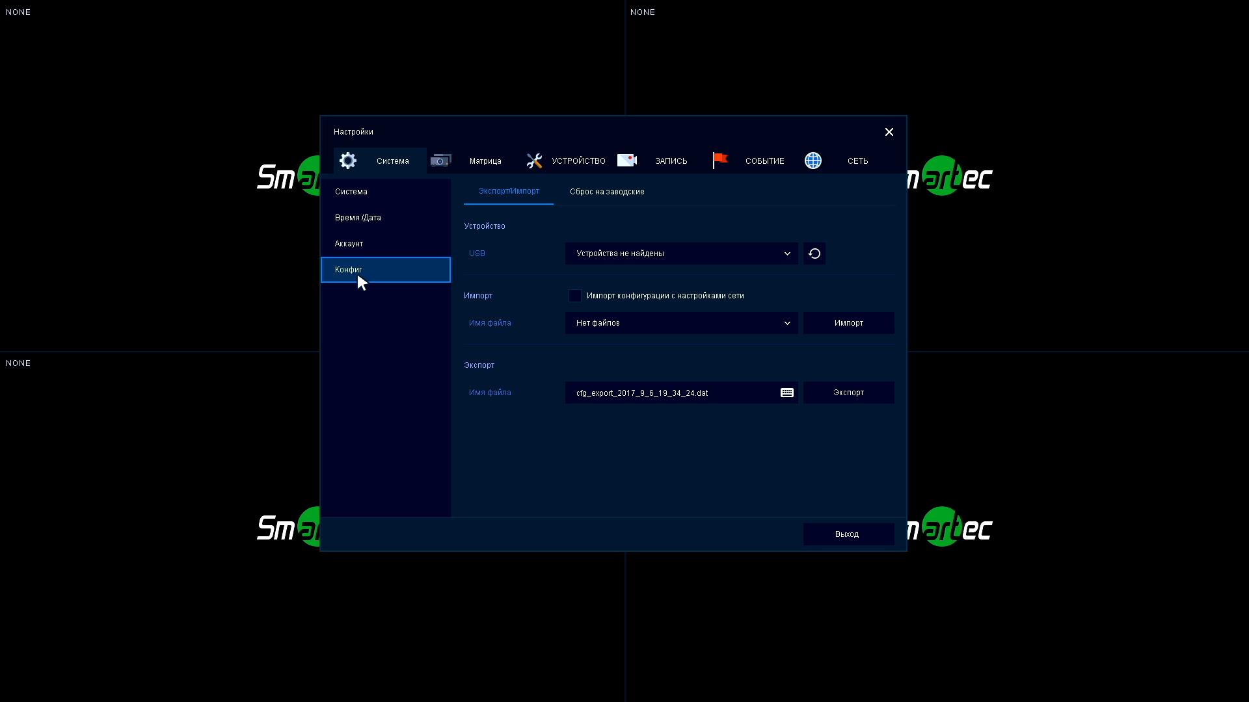Click the УСТРОЙСТВО tools icon
Viewport: 1249px width, 702px height.
[534, 161]
